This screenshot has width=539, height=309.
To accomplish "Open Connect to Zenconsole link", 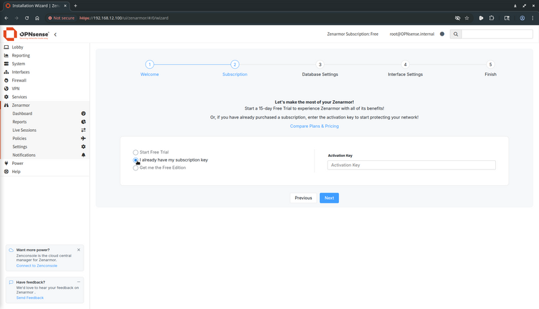I will [37, 266].
